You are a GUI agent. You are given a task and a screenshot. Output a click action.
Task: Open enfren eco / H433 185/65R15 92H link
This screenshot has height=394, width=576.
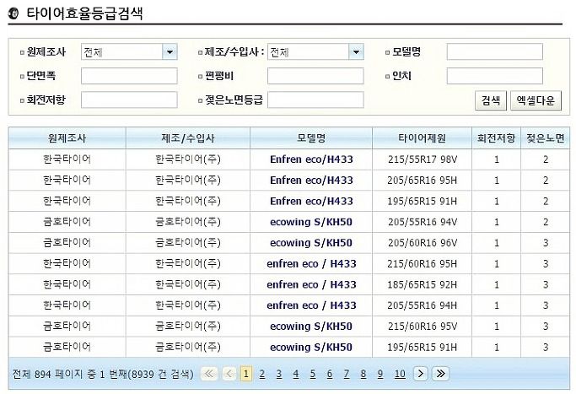coord(311,285)
